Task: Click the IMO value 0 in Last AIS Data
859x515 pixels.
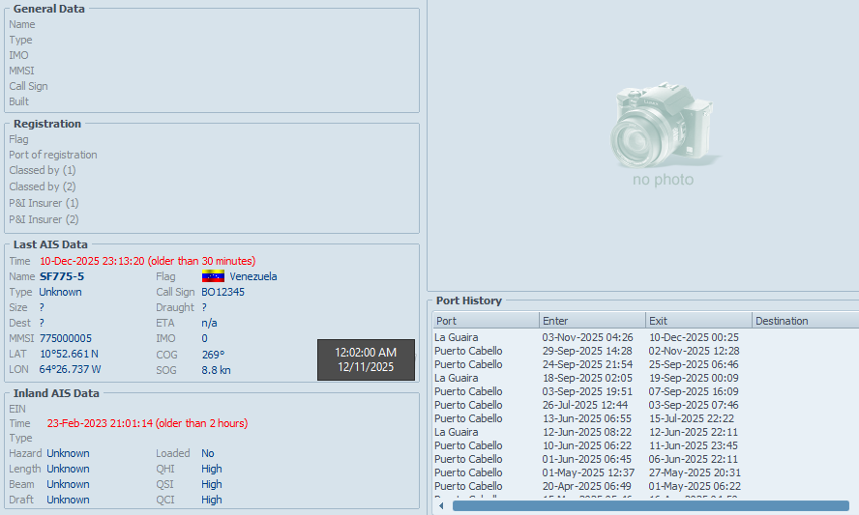Action: click(x=204, y=338)
